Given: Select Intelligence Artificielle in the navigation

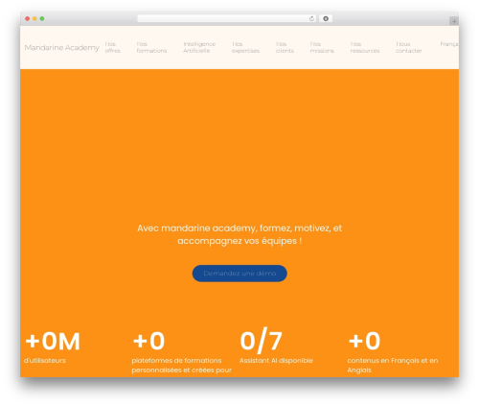Looking at the screenshot, I should coord(199,47).
